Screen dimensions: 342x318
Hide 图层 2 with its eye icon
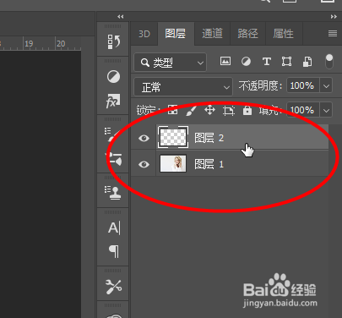tap(144, 138)
